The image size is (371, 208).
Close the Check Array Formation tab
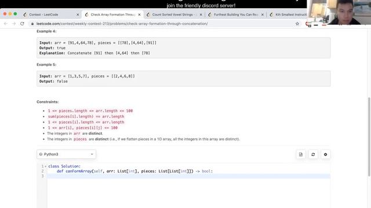(x=139, y=14)
